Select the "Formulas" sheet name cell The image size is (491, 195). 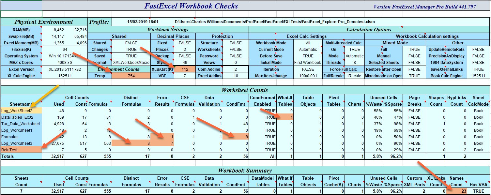[x=21, y=137]
